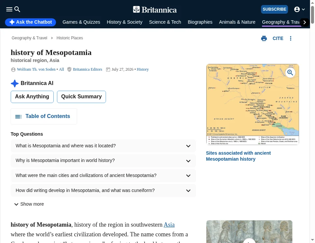Click the History link beside the date

(x=143, y=69)
